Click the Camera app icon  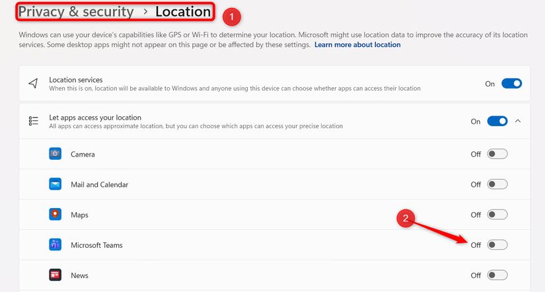(55, 154)
